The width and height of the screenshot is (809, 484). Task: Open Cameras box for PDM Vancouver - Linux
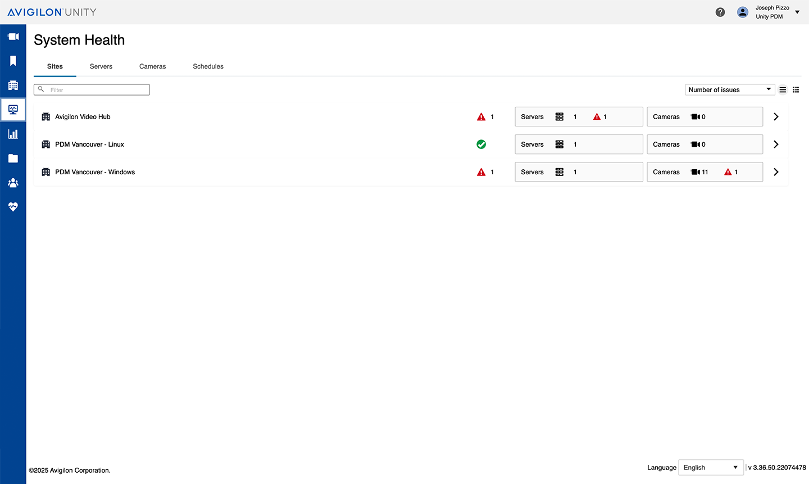(x=705, y=144)
